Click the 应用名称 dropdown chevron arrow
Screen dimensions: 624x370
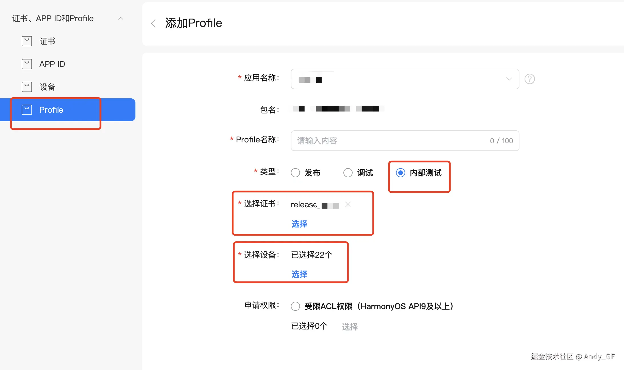pos(509,79)
